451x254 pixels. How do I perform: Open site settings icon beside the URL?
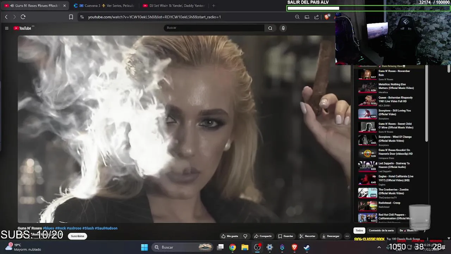pos(82,17)
